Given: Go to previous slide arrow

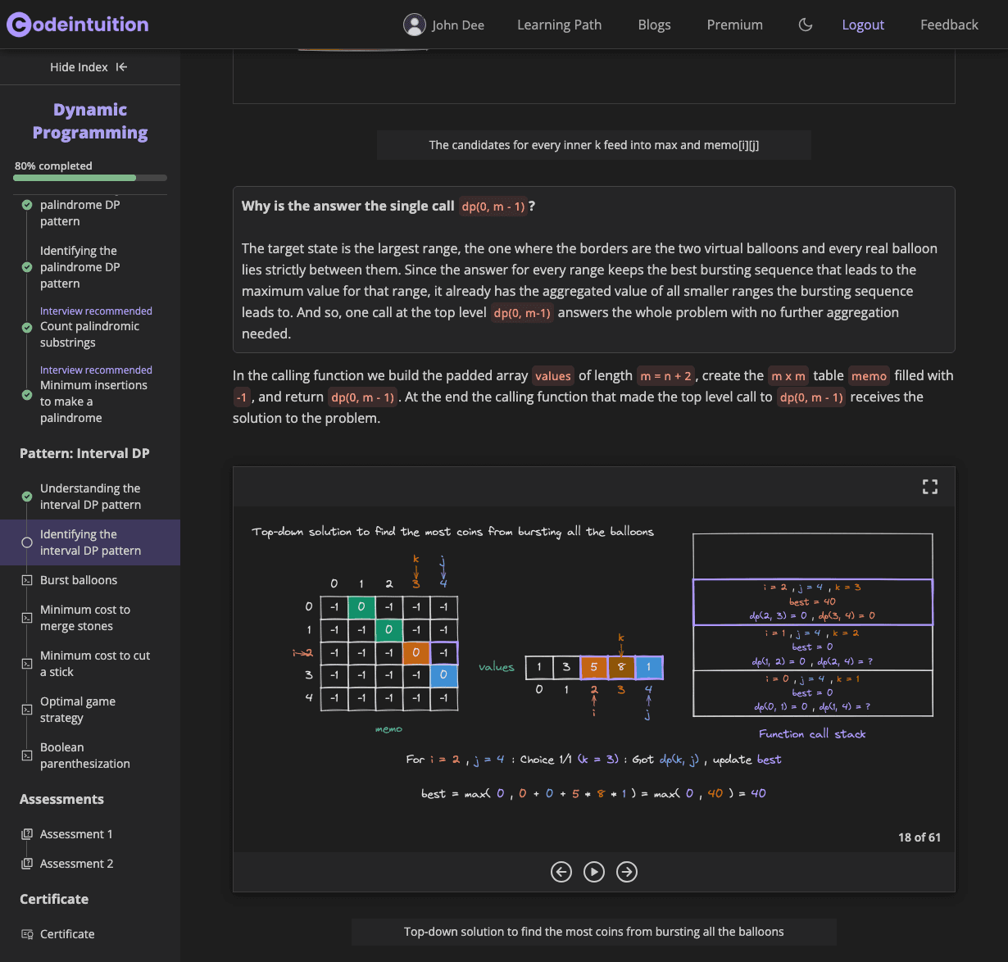Looking at the screenshot, I should pos(561,872).
